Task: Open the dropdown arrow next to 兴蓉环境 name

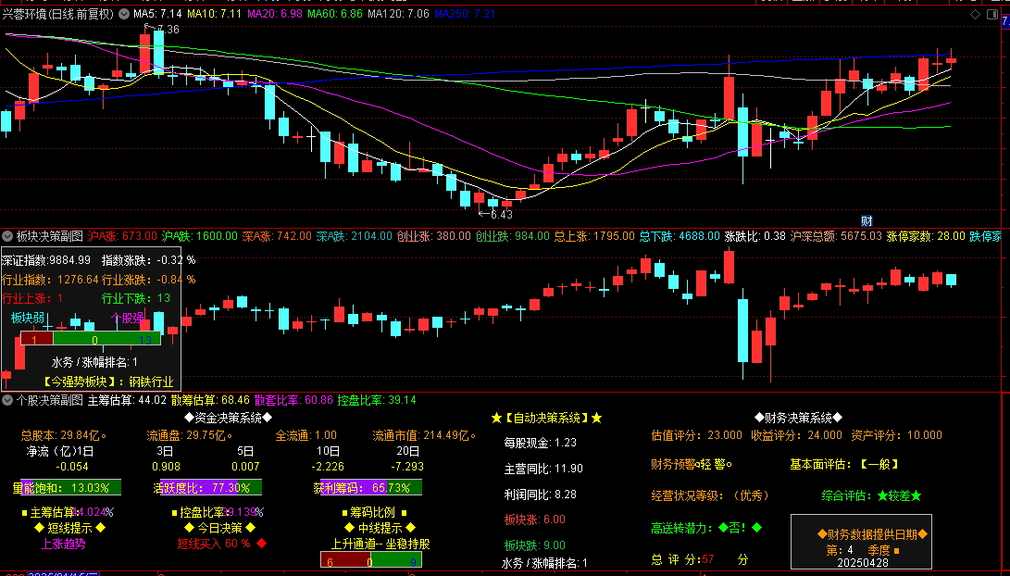Action: click(x=121, y=14)
